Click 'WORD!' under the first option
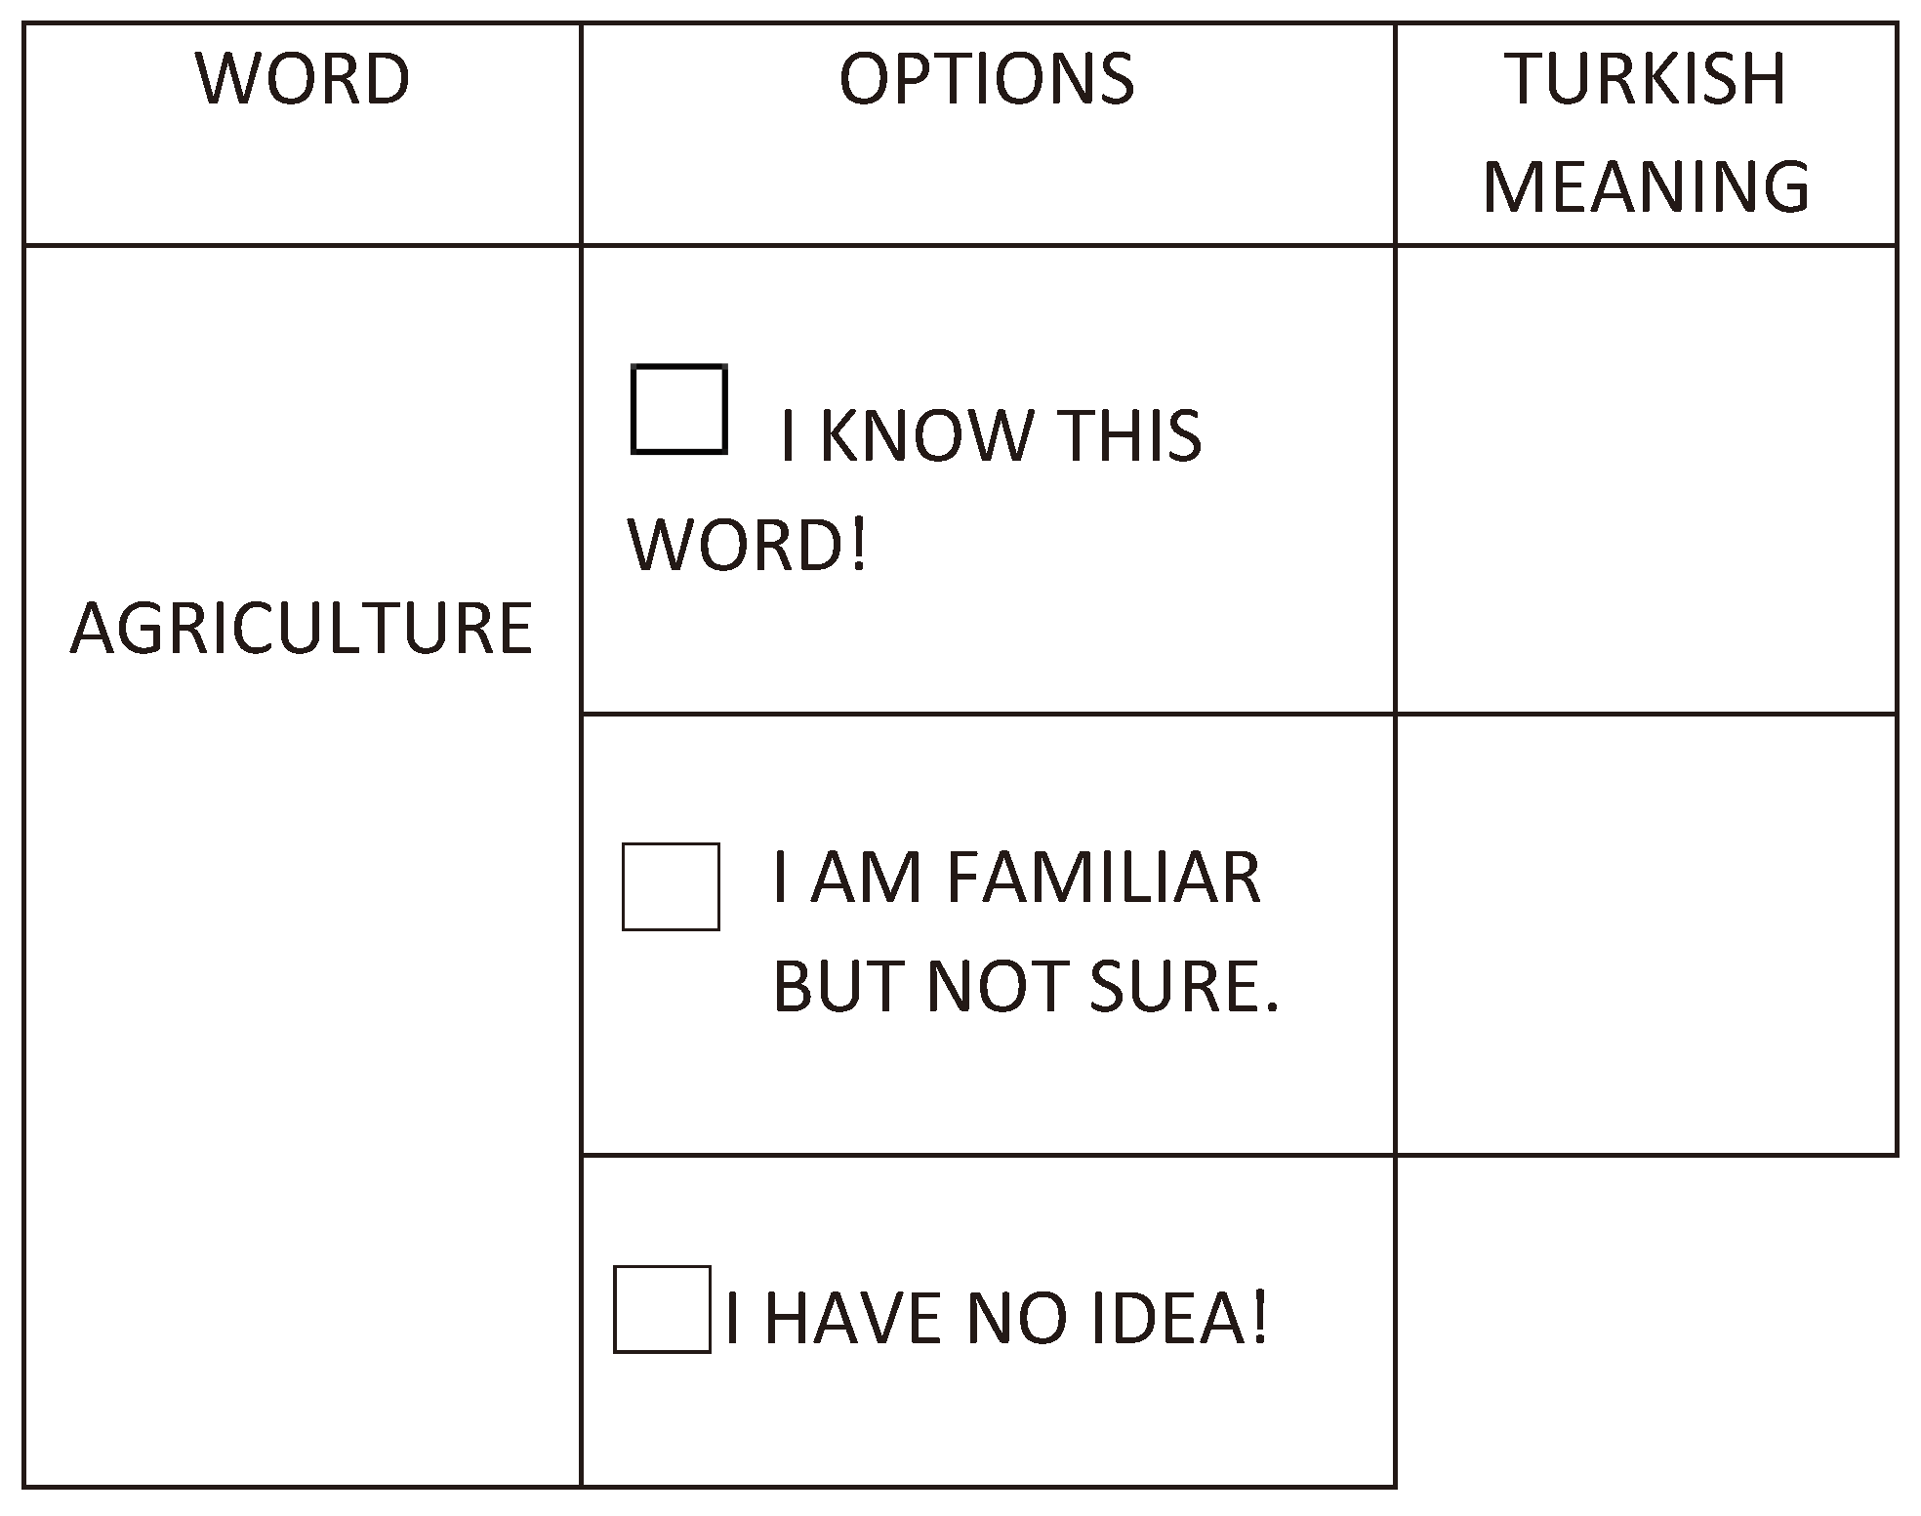This screenshot has width=1921, height=1516. [747, 545]
